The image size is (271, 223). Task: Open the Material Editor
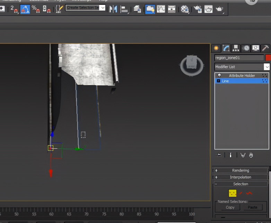coord(185,9)
